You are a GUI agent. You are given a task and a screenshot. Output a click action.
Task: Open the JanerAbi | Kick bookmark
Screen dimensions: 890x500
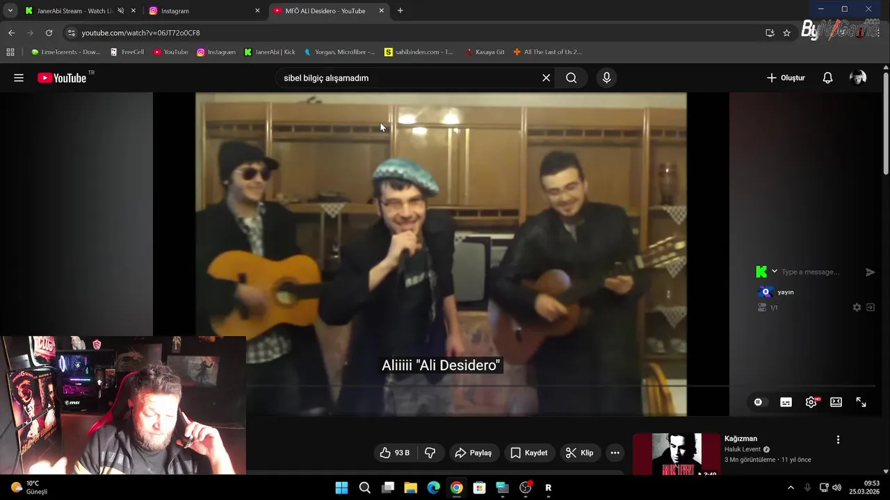click(x=270, y=52)
